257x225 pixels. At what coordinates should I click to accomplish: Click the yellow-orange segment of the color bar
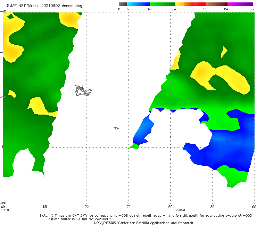pyautogui.click(x=184, y=4)
